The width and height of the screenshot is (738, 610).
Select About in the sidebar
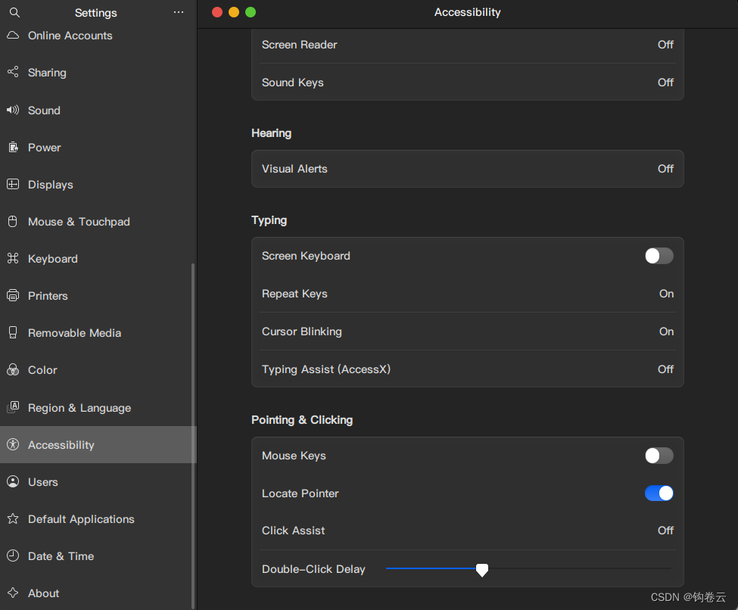(x=98, y=593)
